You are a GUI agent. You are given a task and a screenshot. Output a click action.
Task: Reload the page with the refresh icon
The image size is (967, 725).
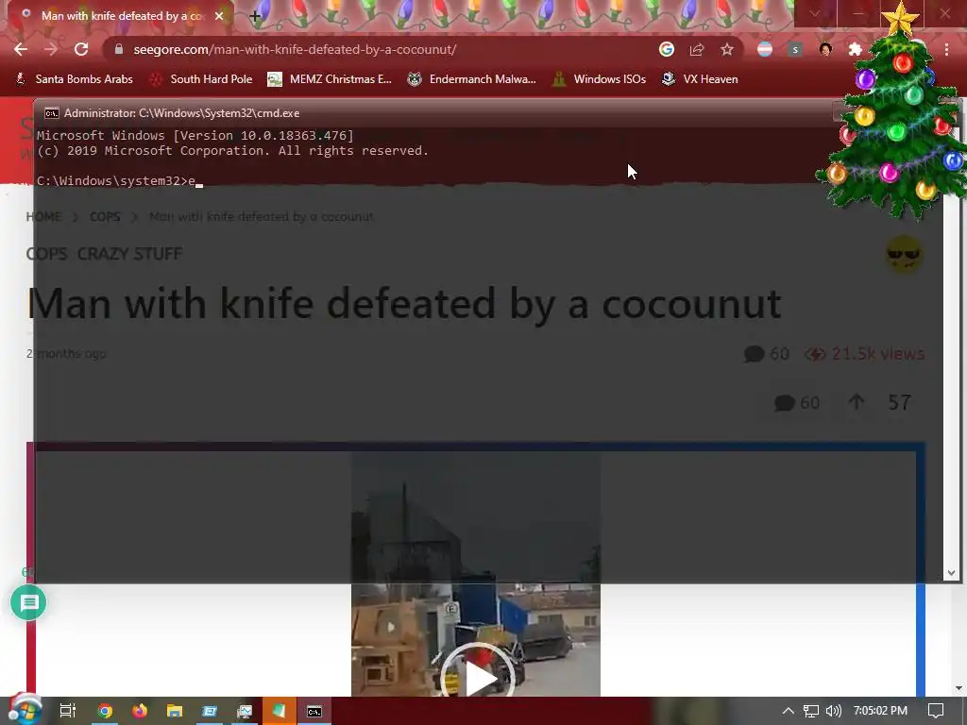point(81,49)
